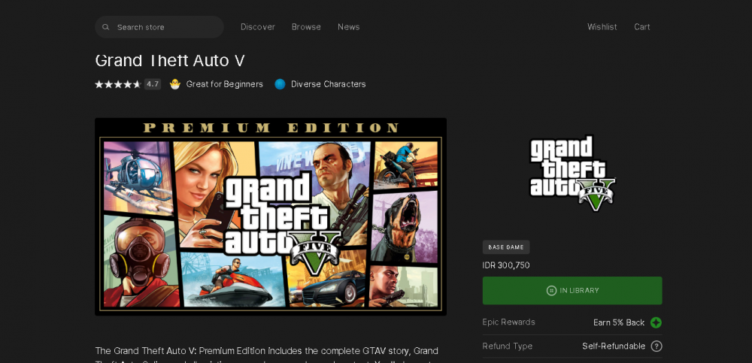Open the Browse tab
The height and width of the screenshot is (363, 752).
307,27
